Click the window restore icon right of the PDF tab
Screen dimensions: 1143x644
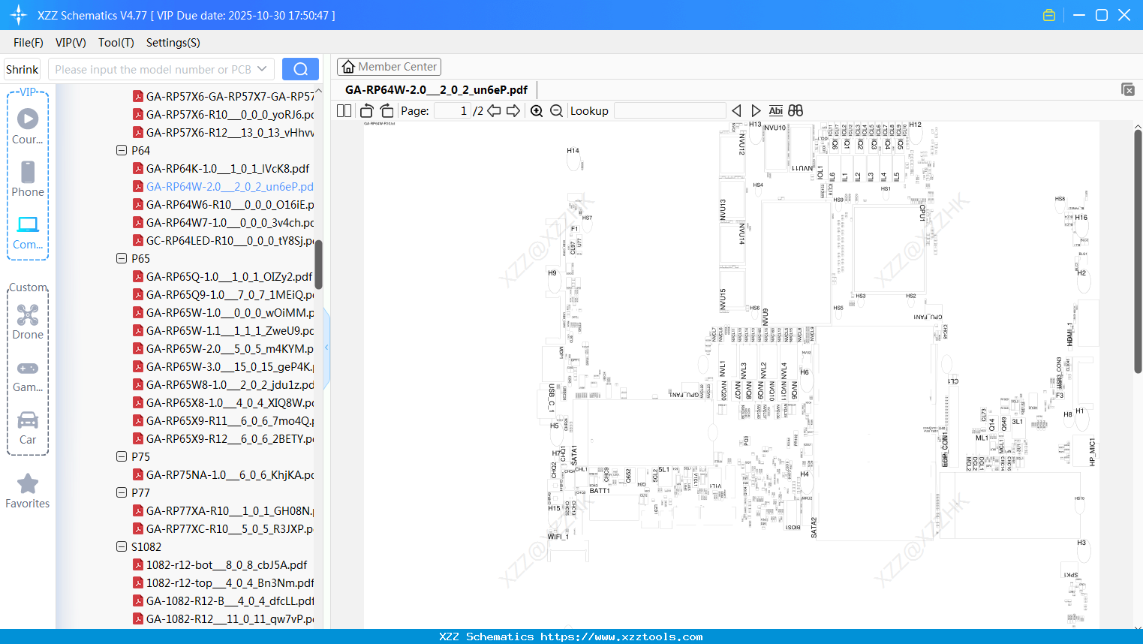tap(1128, 89)
